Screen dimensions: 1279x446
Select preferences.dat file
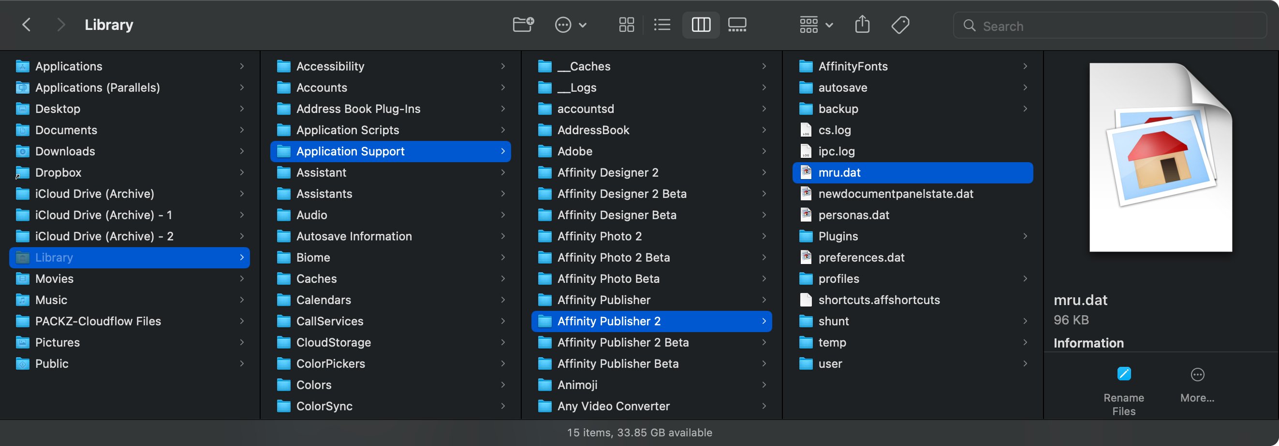[x=861, y=258]
